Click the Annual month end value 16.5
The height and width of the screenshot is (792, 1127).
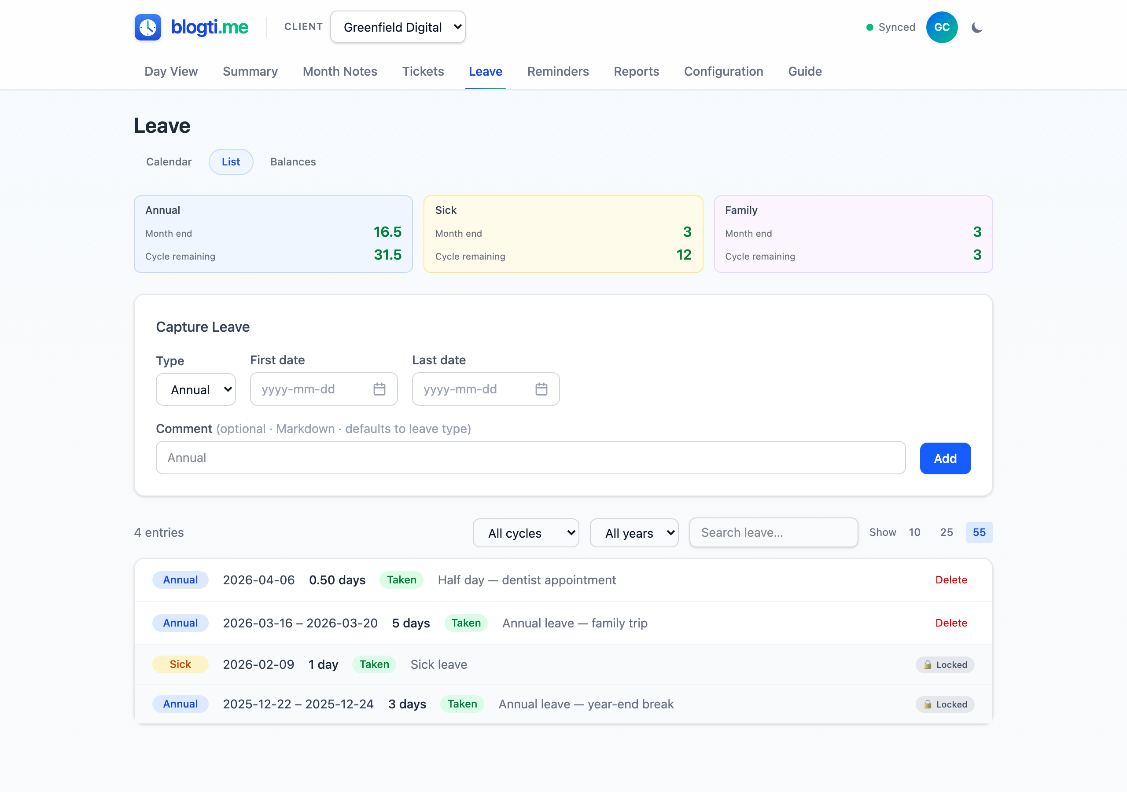(387, 231)
